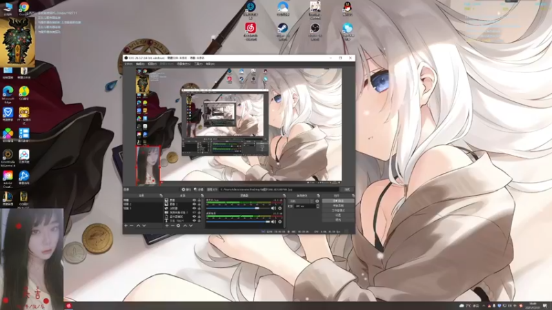Open the Edit menu in OBS
Image resolution: width=552 pixels, height=310 pixels.
tap(140, 64)
